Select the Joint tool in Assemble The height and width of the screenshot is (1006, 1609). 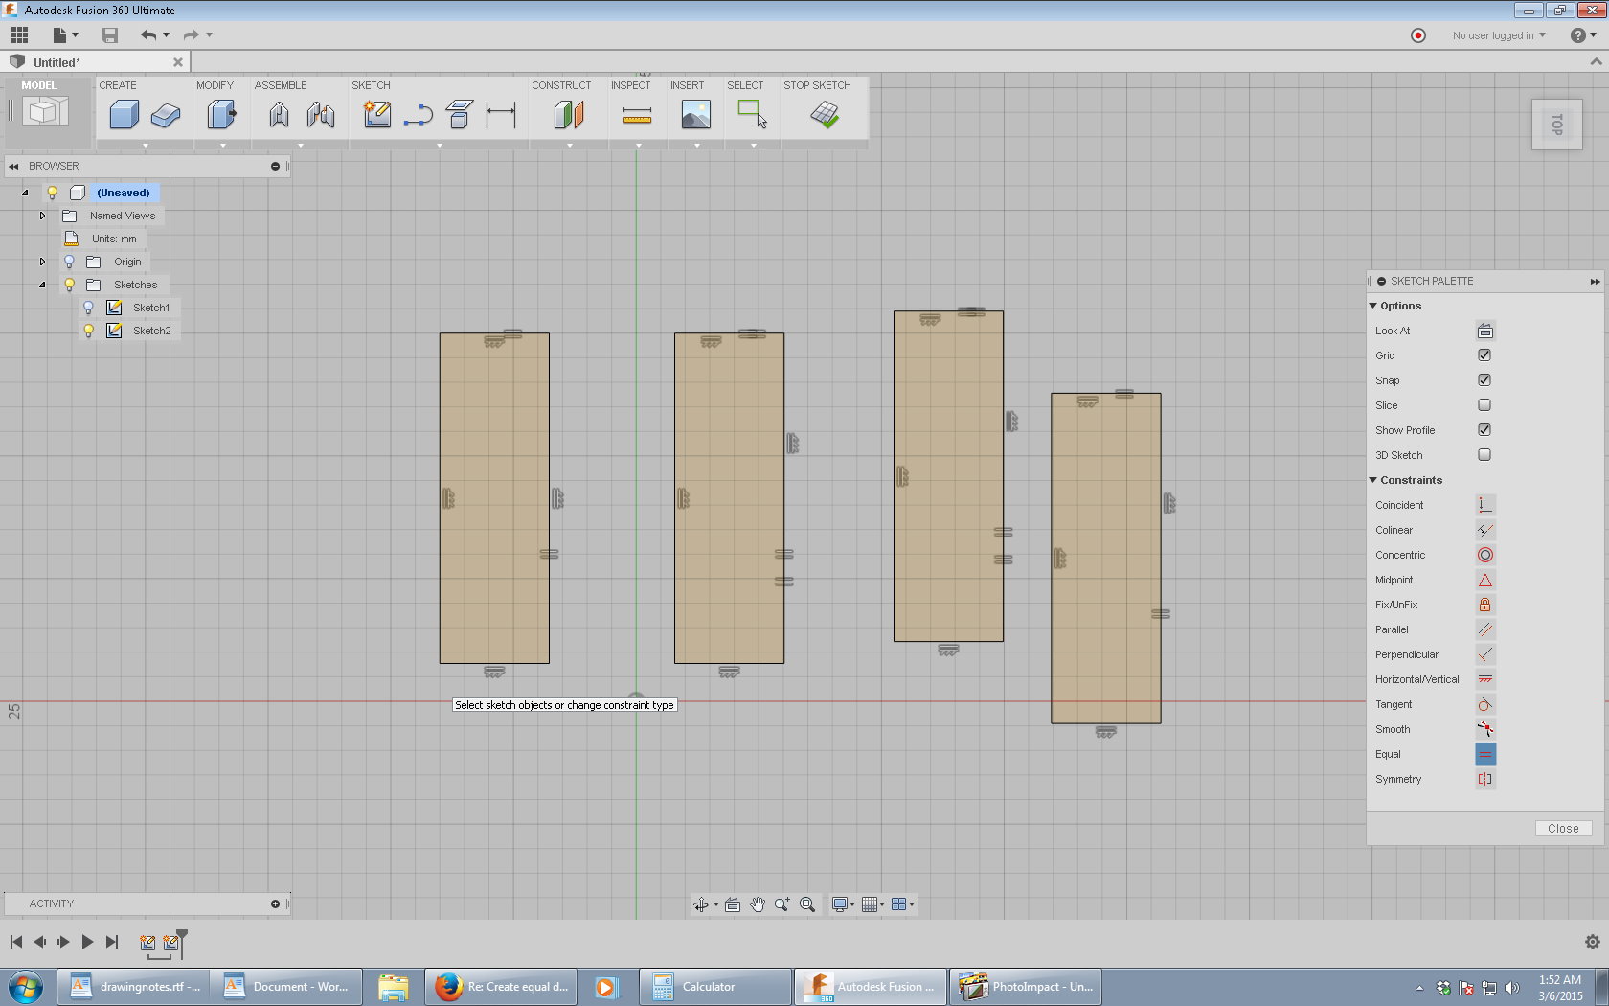tap(321, 115)
